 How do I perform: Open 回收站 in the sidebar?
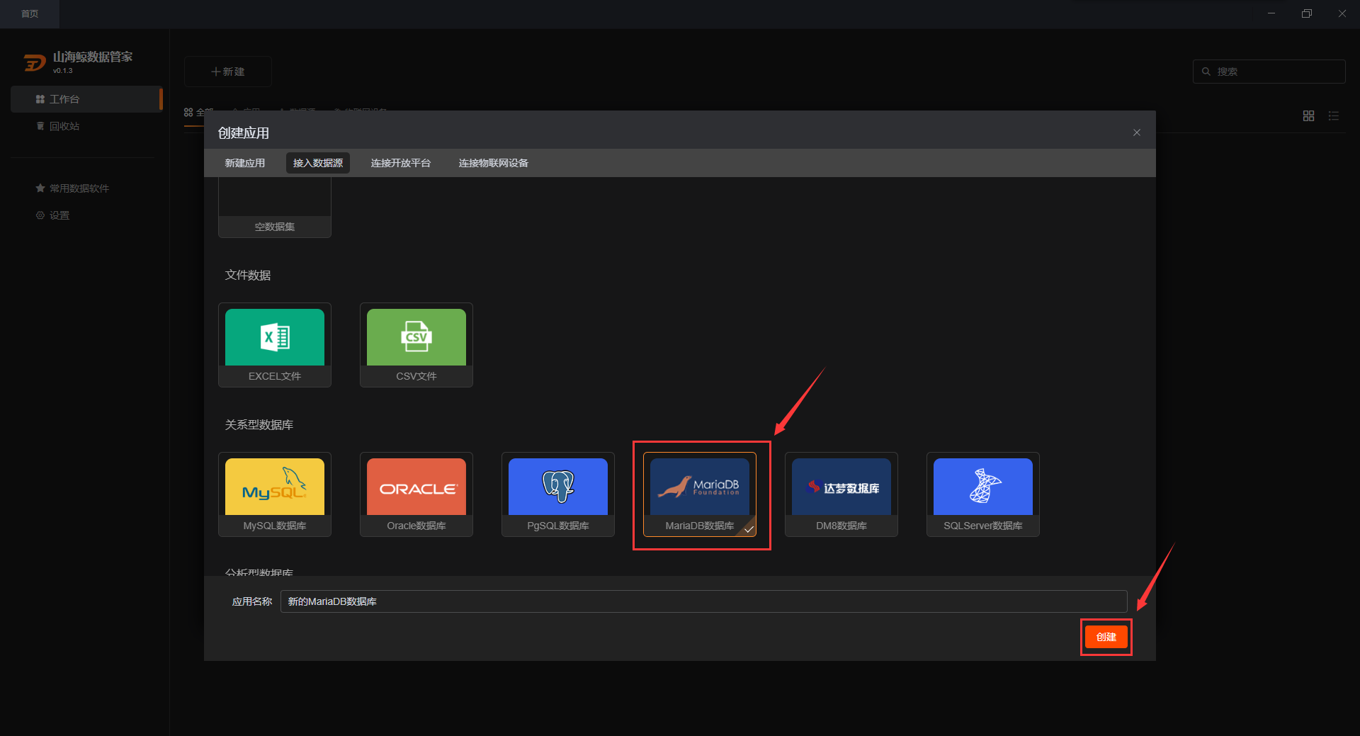tap(86, 126)
